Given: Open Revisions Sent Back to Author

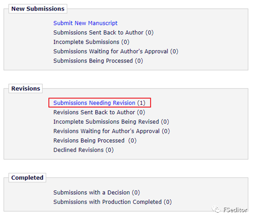Looking at the screenshot, I should 99,112.
